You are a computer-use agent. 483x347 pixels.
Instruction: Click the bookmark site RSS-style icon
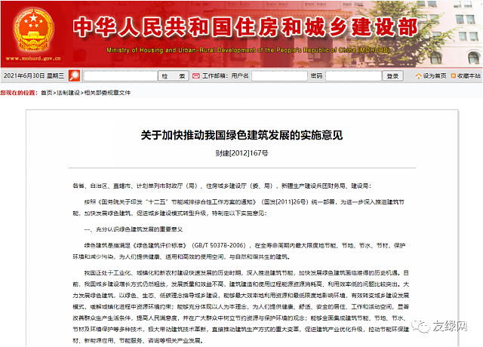454,75
